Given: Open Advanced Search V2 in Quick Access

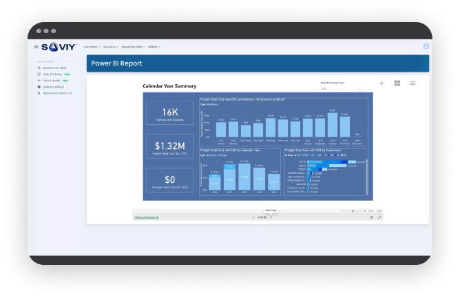Looking at the screenshot, I should (54, 93).
